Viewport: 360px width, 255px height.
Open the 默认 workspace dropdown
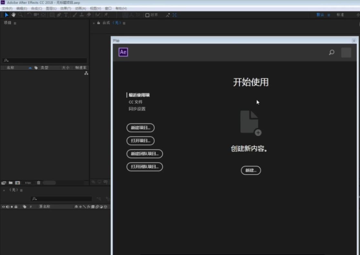tap(320, 15)
